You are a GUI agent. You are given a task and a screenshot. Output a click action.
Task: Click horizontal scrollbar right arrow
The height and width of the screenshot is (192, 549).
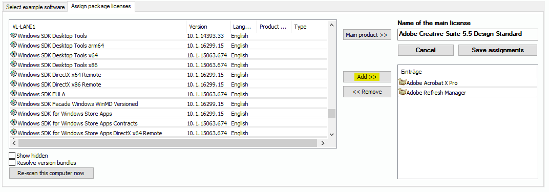click(x=323, y=143)
